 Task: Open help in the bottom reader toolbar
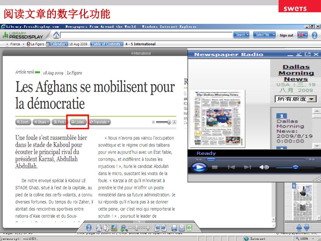point(89,228)
